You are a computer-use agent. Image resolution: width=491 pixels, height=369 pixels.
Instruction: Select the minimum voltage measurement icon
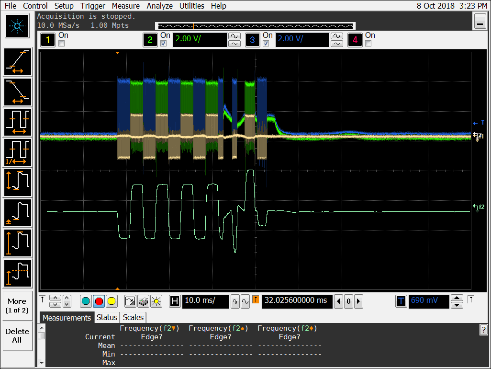18,212
